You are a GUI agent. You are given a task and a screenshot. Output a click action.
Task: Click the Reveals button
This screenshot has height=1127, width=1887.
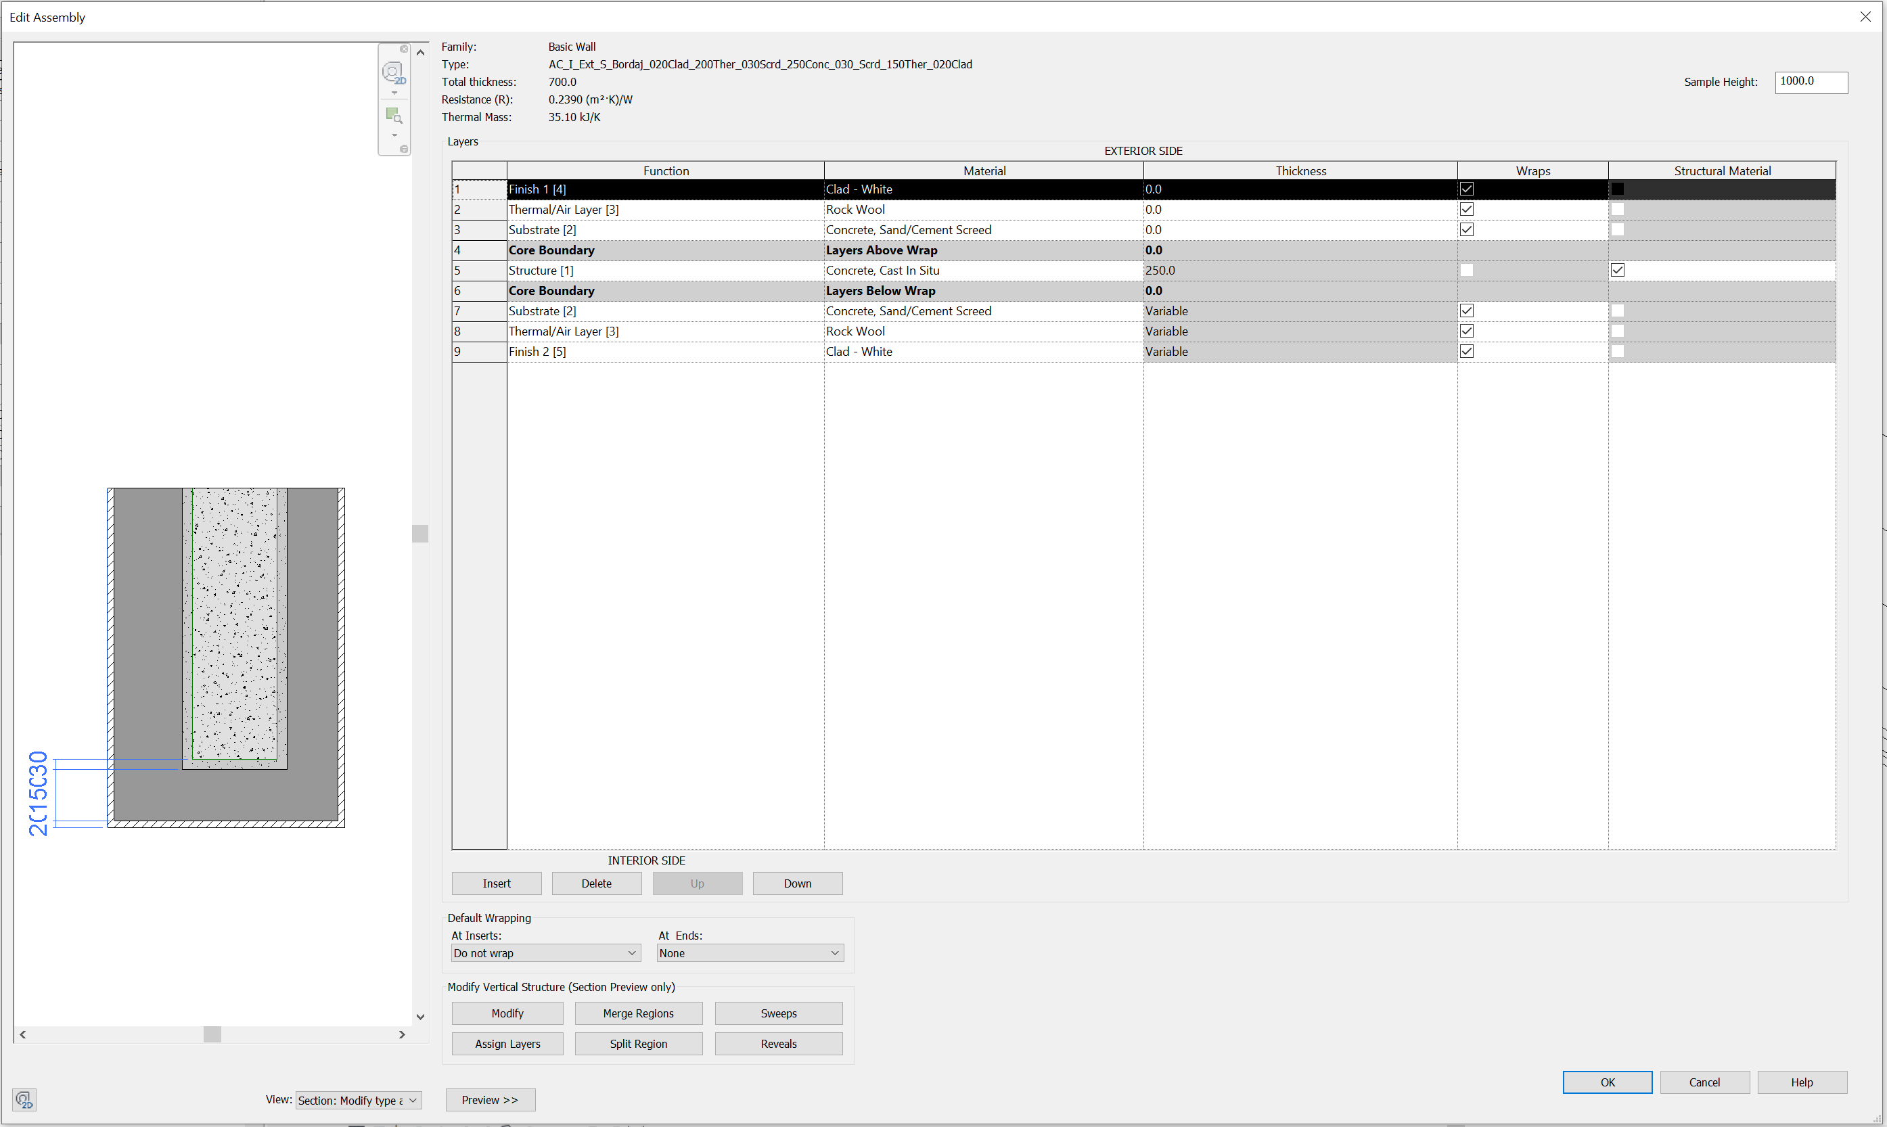[777, 1042]
